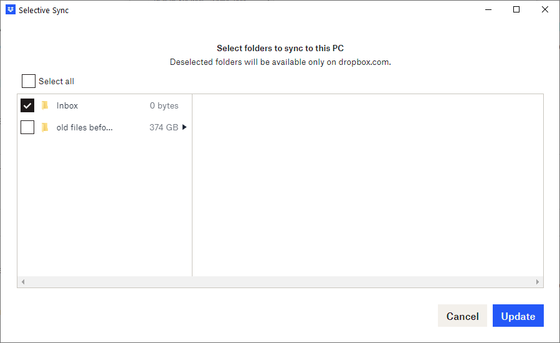
Task: Click the horizontal scrollbar's right arrow
Action: [x=538, y=282]
